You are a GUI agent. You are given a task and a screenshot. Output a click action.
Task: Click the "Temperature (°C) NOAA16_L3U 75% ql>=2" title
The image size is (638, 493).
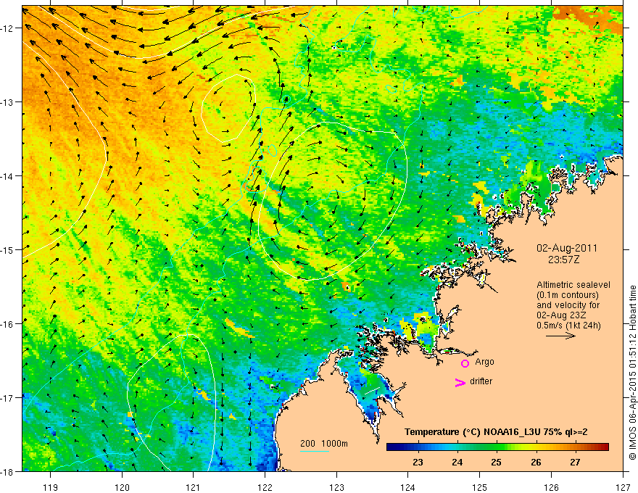(496, 432)
